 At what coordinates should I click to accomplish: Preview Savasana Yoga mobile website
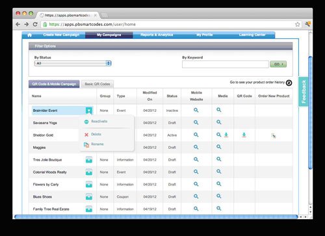pyautogui.click(x=196, y=122)
